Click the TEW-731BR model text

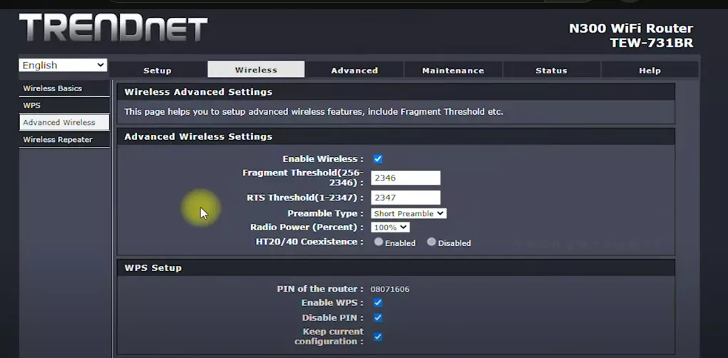tap(652, 44)
